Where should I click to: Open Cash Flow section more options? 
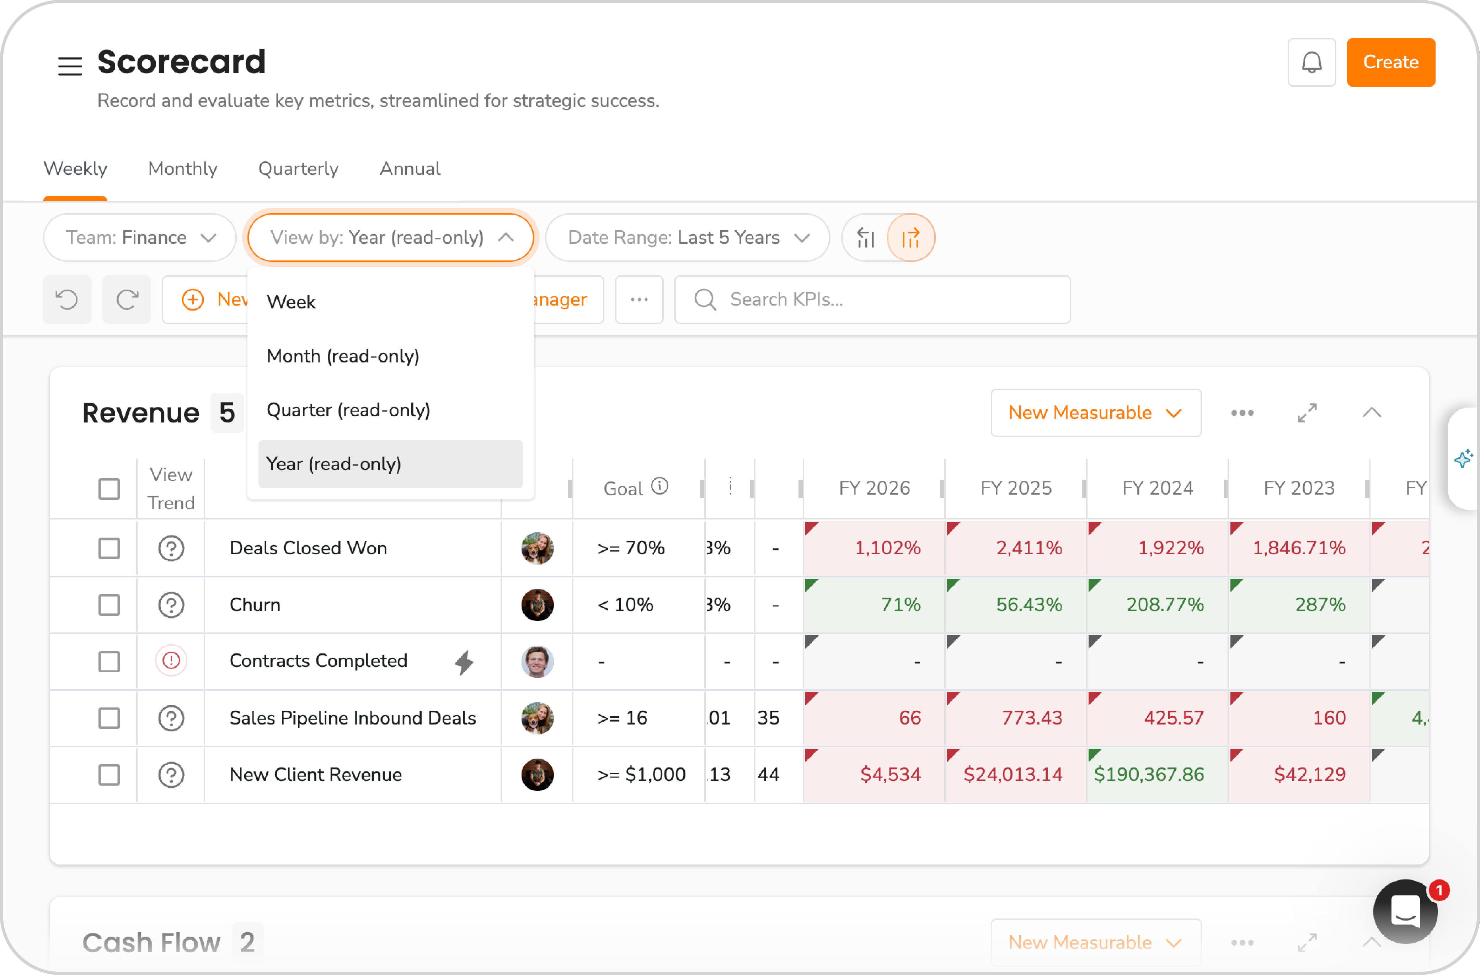[1242, 943]
